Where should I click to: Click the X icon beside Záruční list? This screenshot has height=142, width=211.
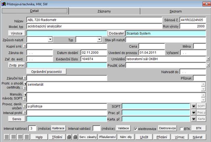[25, 78]
